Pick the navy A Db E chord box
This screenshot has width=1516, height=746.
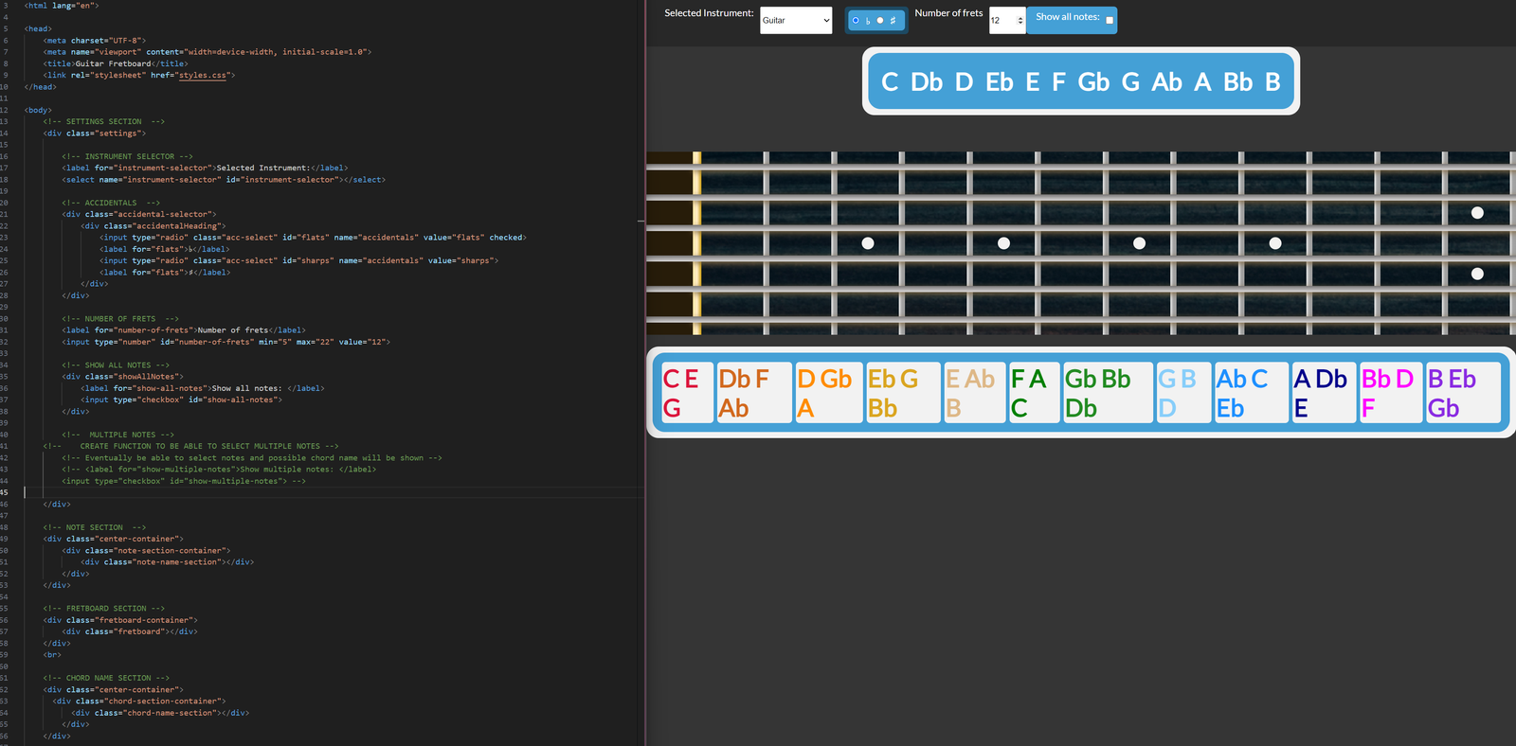coord(1322,393)
